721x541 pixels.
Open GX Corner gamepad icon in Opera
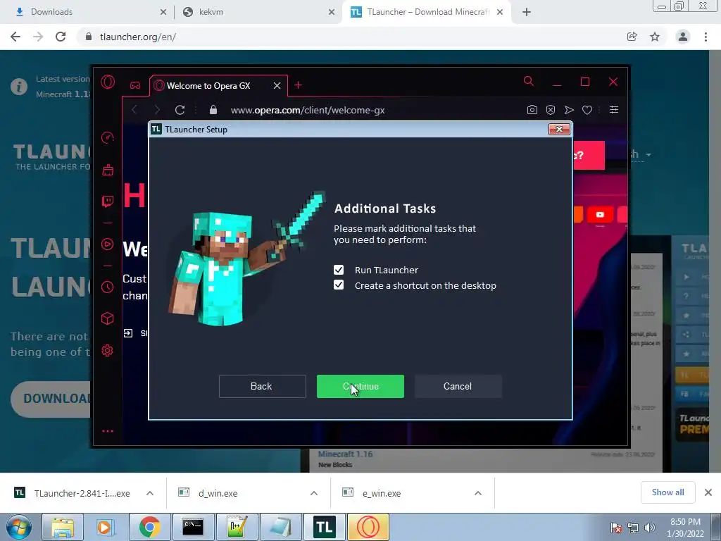click(134, 85)
